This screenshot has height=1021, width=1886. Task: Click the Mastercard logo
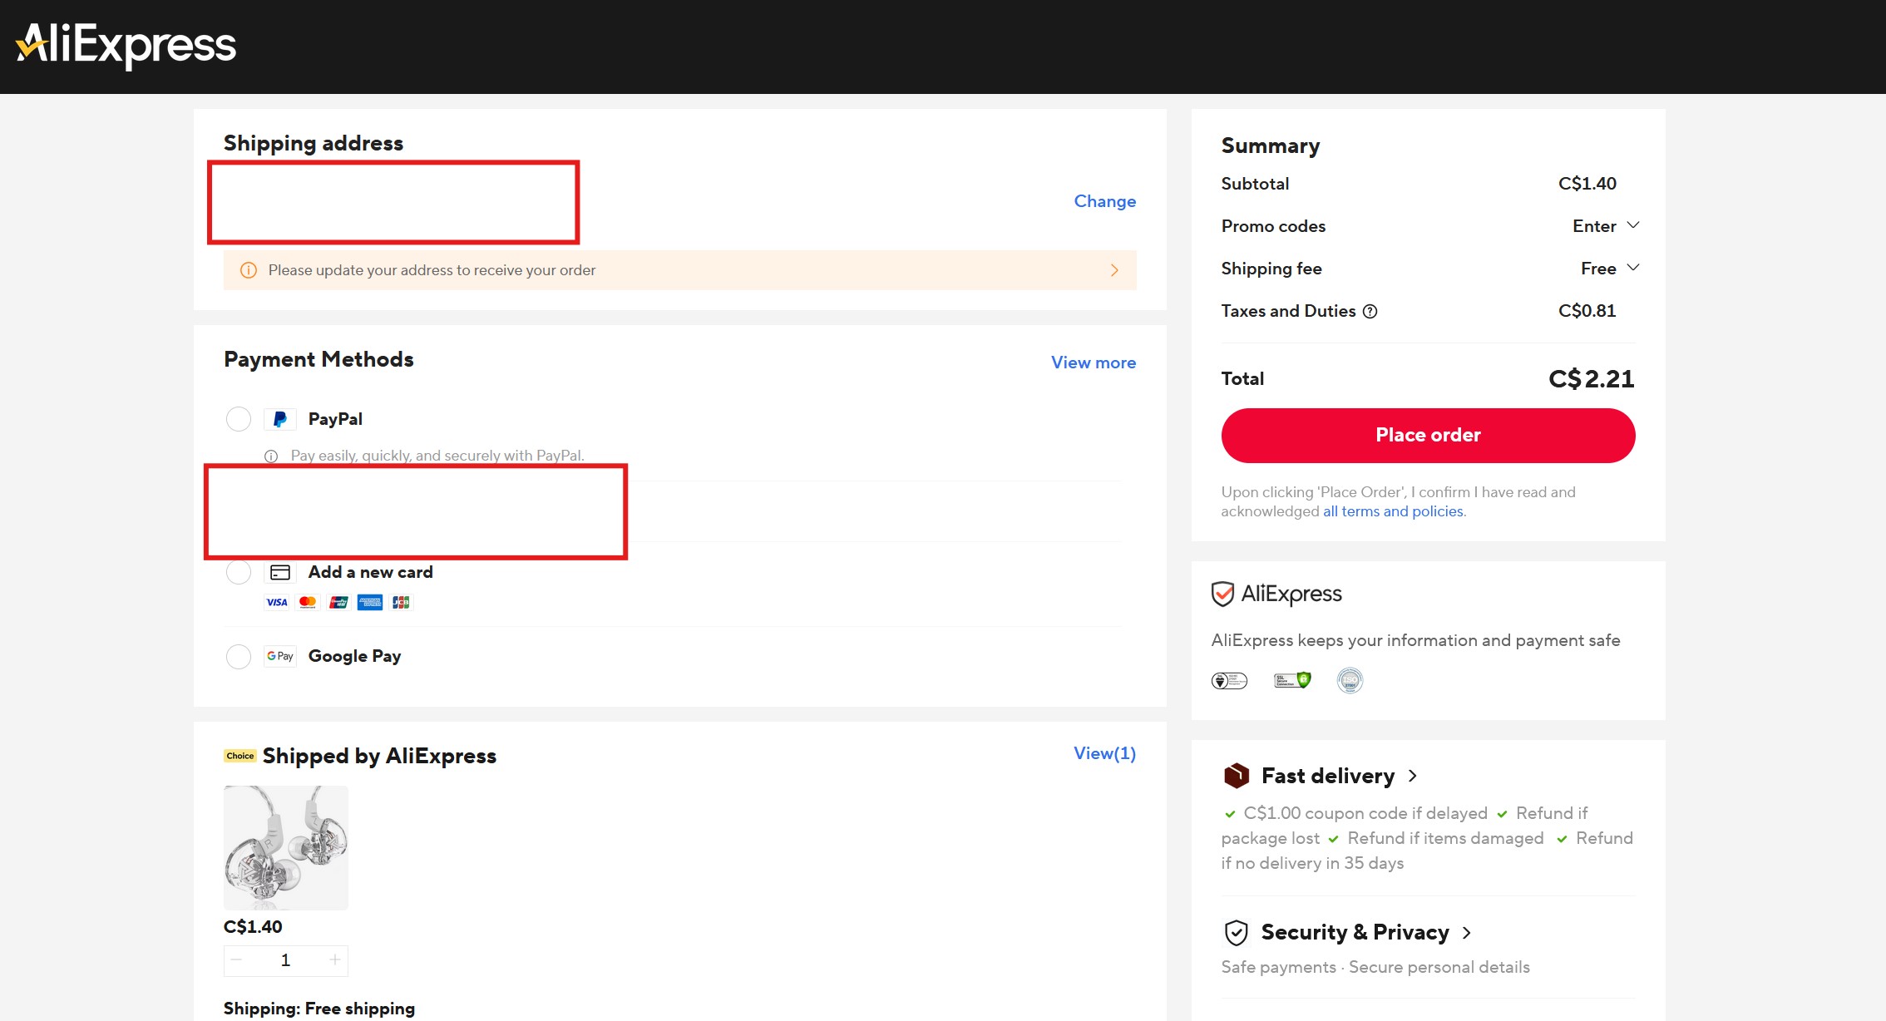[308, 602]
